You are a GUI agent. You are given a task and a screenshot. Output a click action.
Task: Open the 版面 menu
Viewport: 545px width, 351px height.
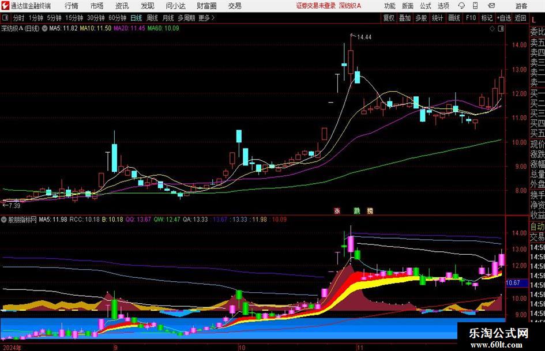(408, 6)
